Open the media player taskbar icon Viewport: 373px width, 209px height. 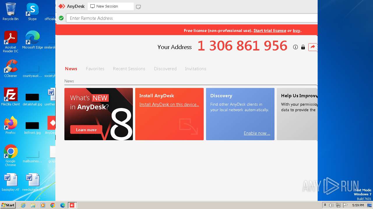point(43,205)
